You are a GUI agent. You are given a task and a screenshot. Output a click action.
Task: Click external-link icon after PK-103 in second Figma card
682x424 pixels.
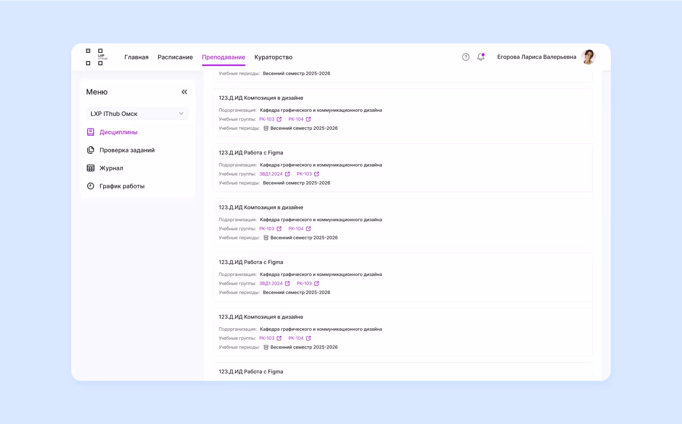coord(317,284)
